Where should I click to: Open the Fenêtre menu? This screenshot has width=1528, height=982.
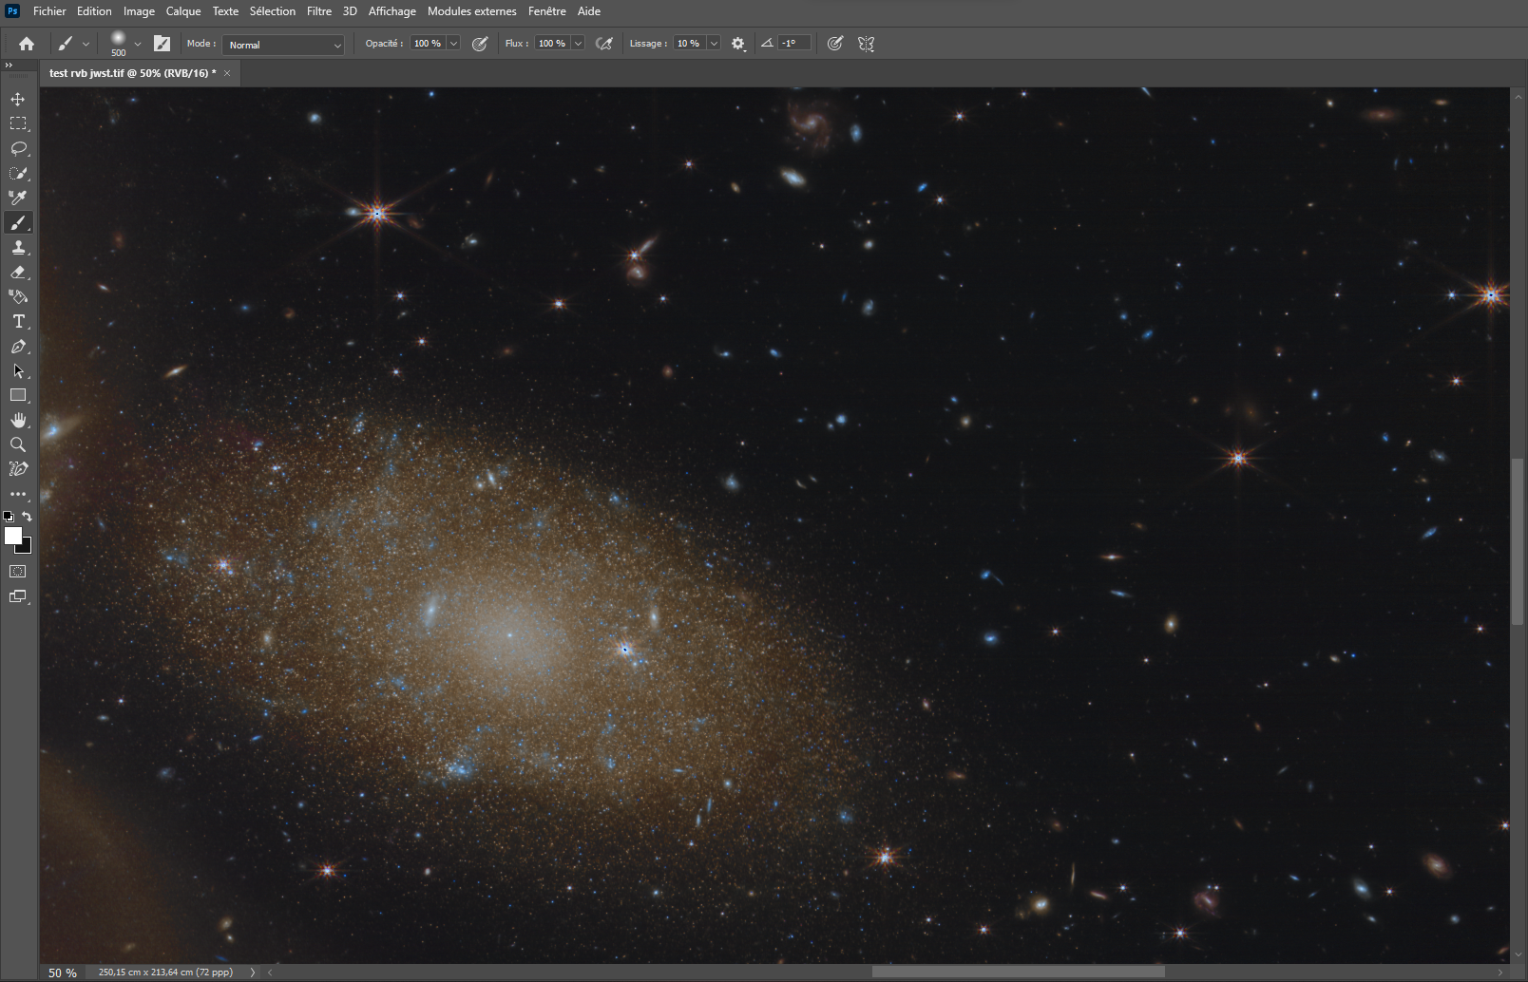pos(547,11)
